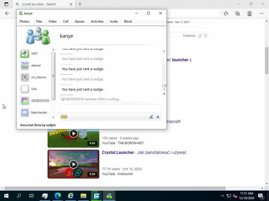269x201 pixels.
Task: Select the Urki contact avatar
Action: 25,89
